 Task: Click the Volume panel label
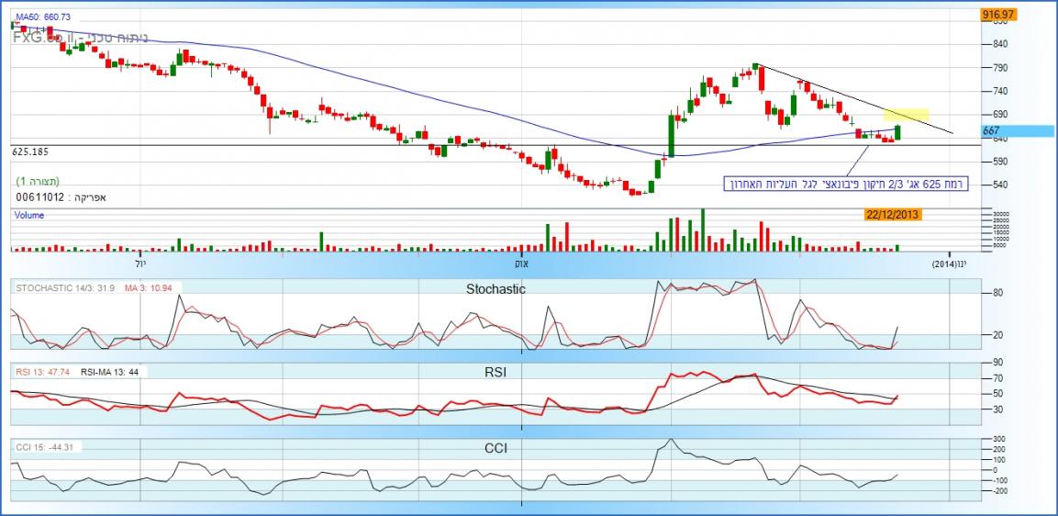point(28,215)
